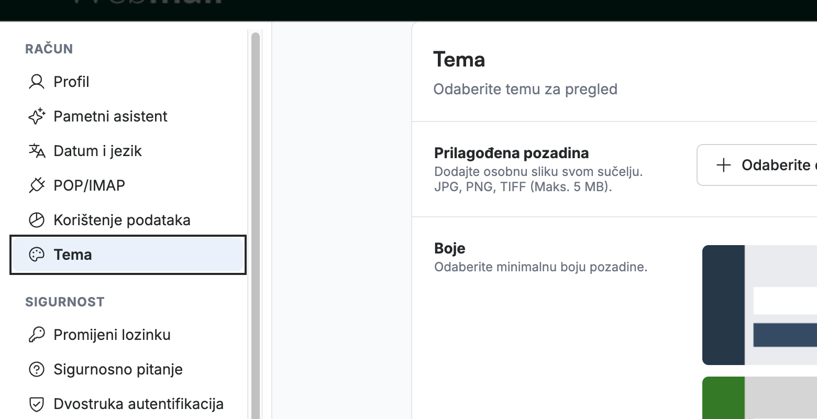Viewport: 817px width, 419px height.
Task: Click the Odaberite custom background button
Action: point(757,165)
